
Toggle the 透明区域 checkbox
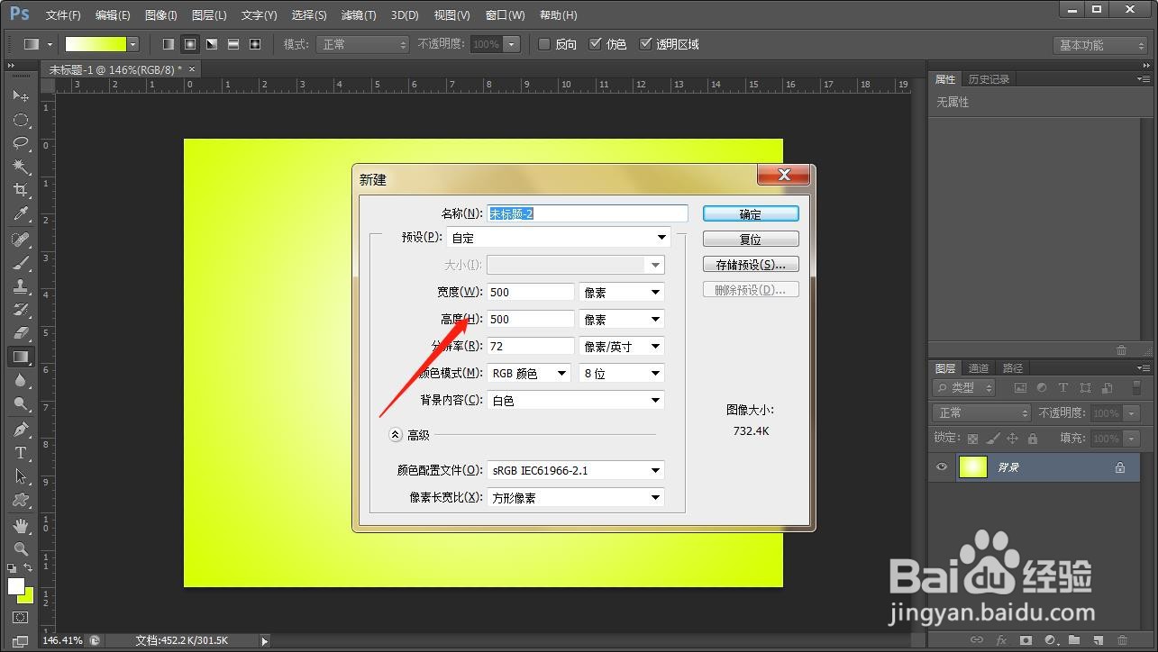tap(645, 44)
